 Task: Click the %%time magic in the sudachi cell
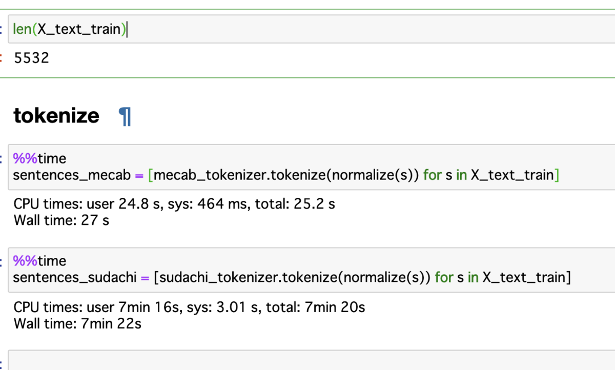39,261
